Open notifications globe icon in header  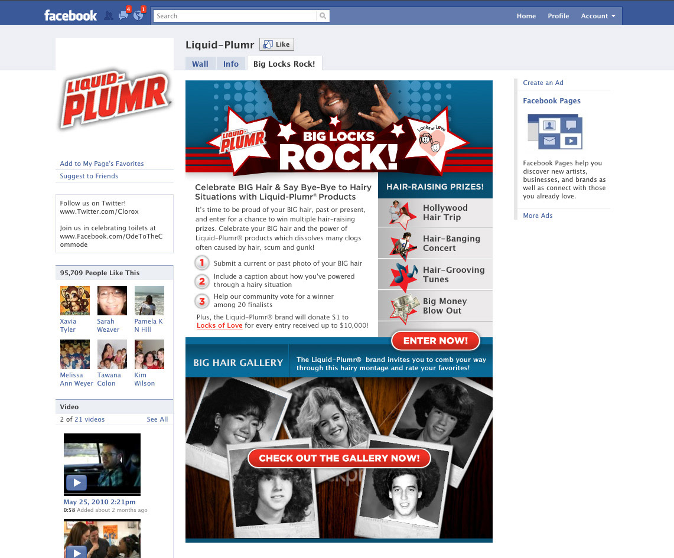(138, 15)
